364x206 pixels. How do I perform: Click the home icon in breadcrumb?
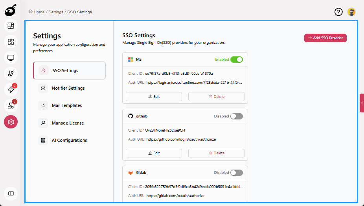click(30, 12)
